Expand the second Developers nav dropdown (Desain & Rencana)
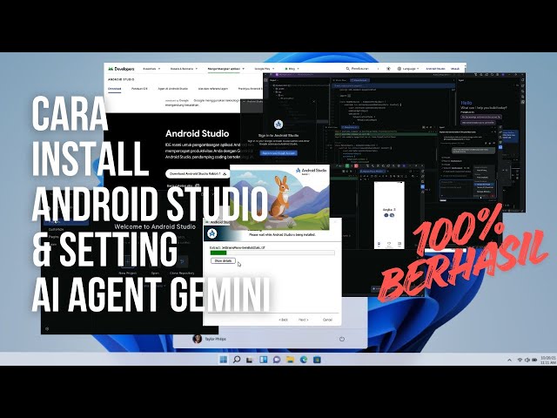 184,69
